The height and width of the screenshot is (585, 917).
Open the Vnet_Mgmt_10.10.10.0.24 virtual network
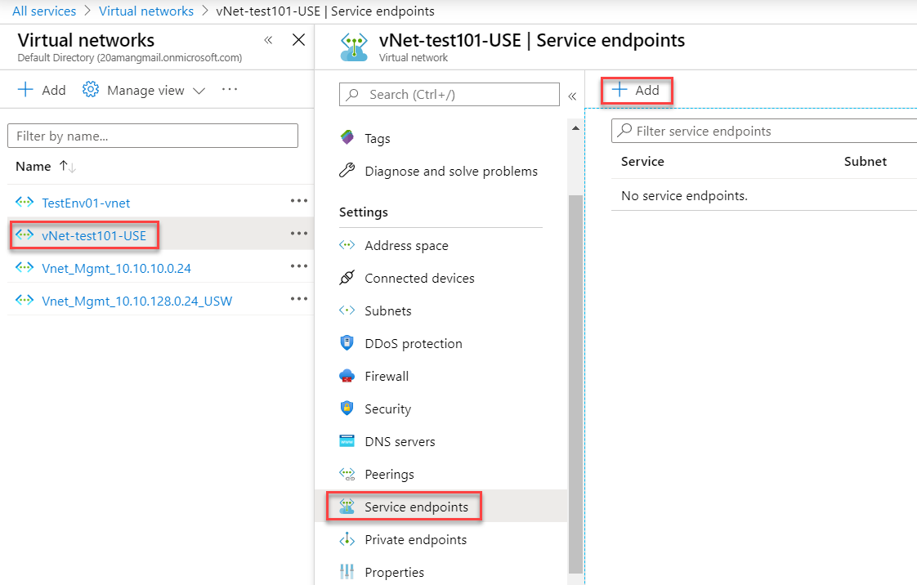[x=116, y=268]
